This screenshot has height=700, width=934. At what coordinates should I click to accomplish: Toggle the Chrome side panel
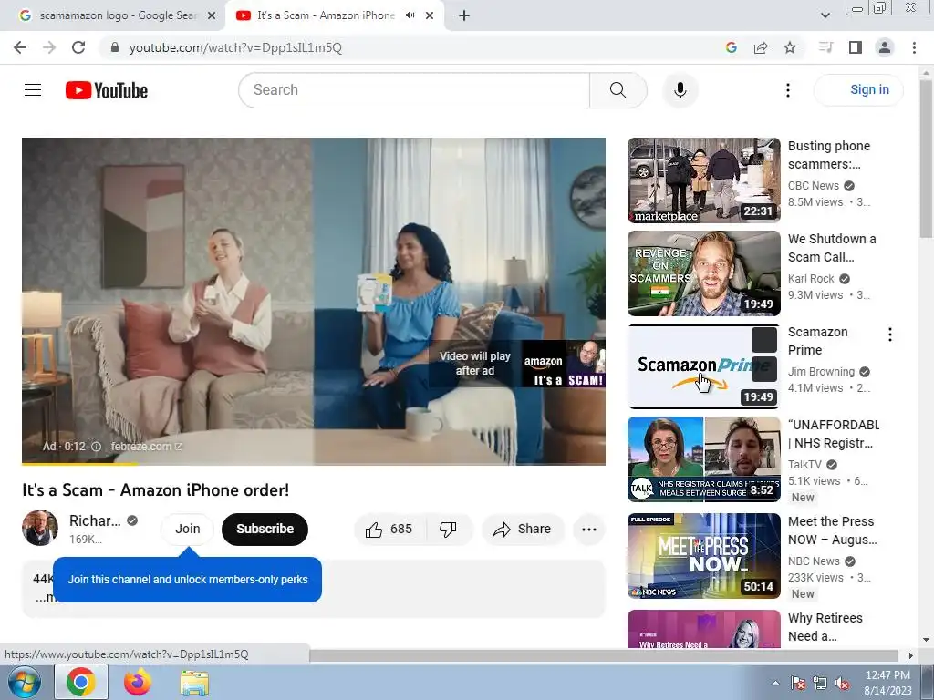click(856, 47)
